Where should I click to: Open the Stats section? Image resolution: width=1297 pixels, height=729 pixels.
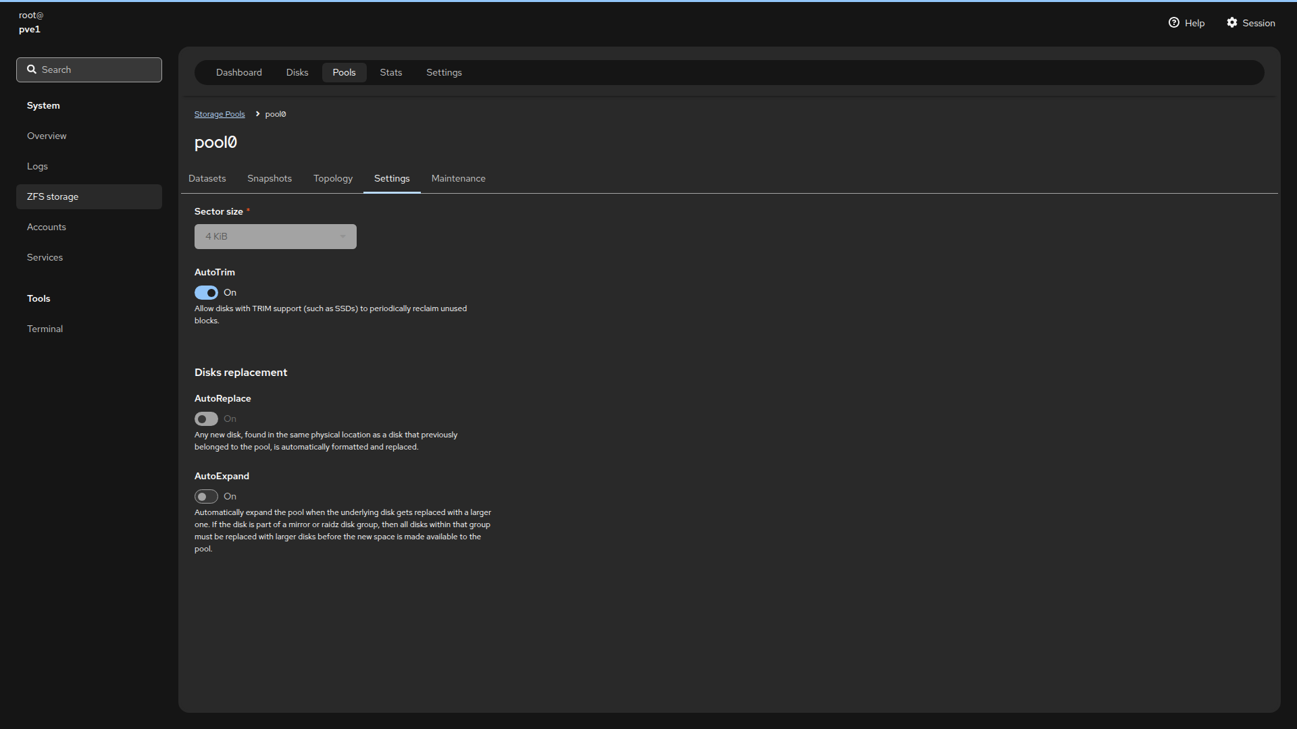[390, 73]
